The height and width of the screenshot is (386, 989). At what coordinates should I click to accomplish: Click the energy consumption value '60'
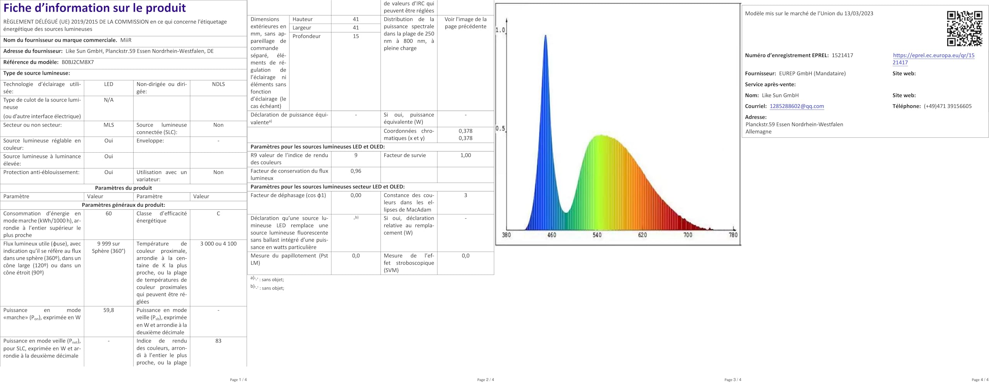pyautogui.click(x=109, y=214)
